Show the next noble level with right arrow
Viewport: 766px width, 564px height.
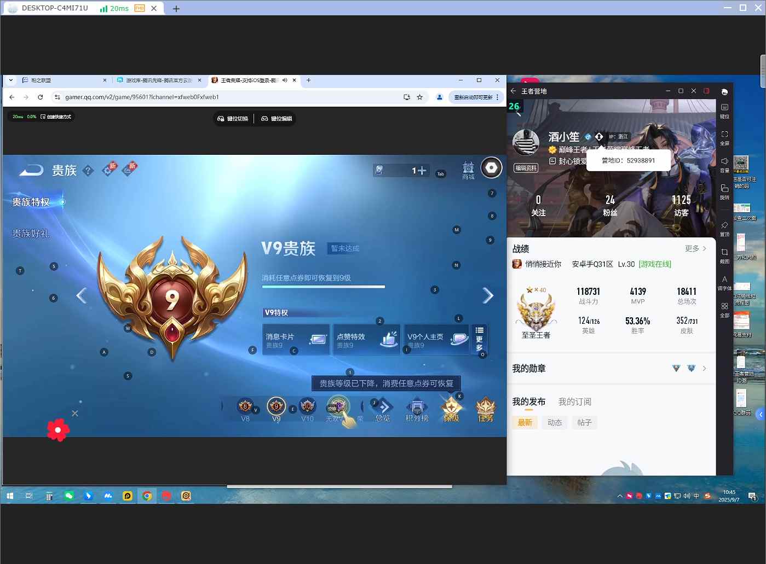[x=488, y=295]
